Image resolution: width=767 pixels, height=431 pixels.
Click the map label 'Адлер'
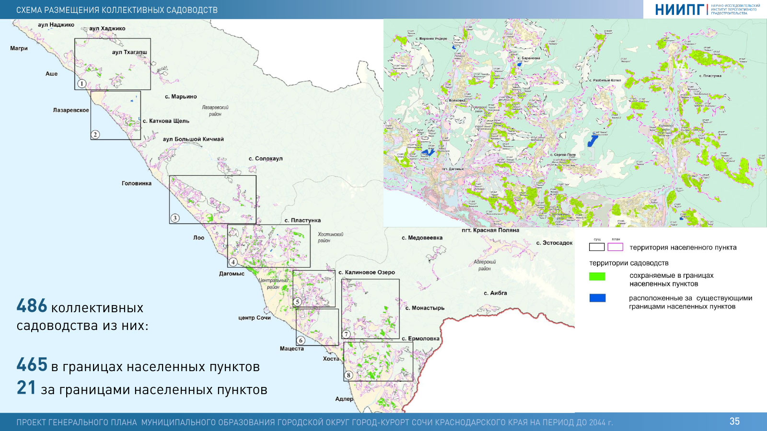[x=344, y=399]
